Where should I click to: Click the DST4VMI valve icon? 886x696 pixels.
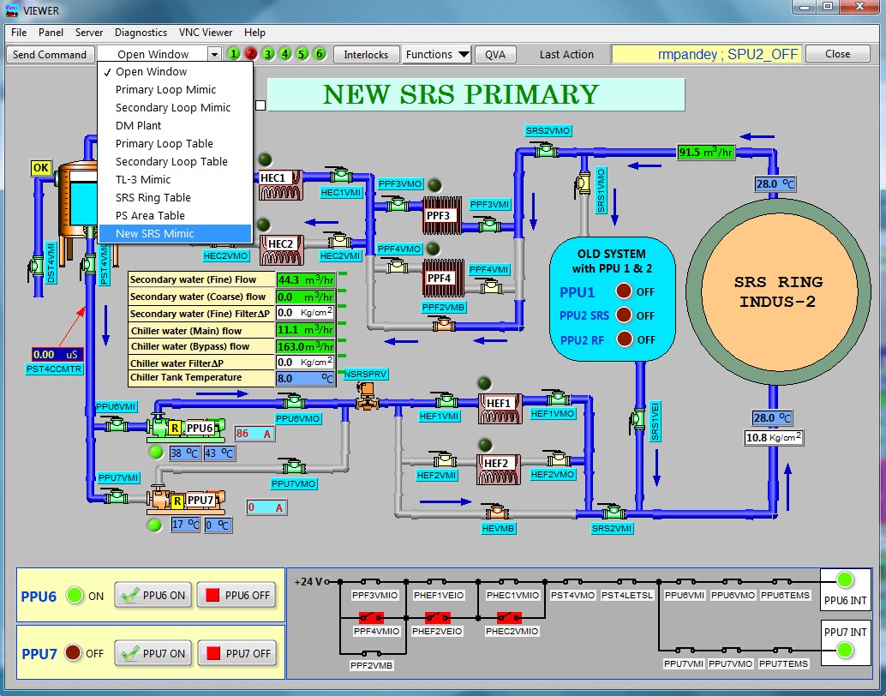point(37,266)
